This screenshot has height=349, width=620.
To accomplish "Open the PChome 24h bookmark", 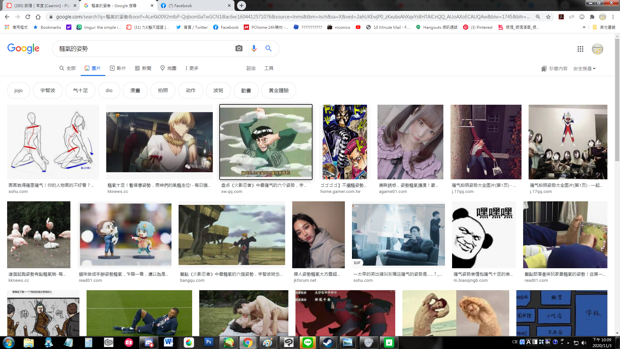I will pos(266,27).
